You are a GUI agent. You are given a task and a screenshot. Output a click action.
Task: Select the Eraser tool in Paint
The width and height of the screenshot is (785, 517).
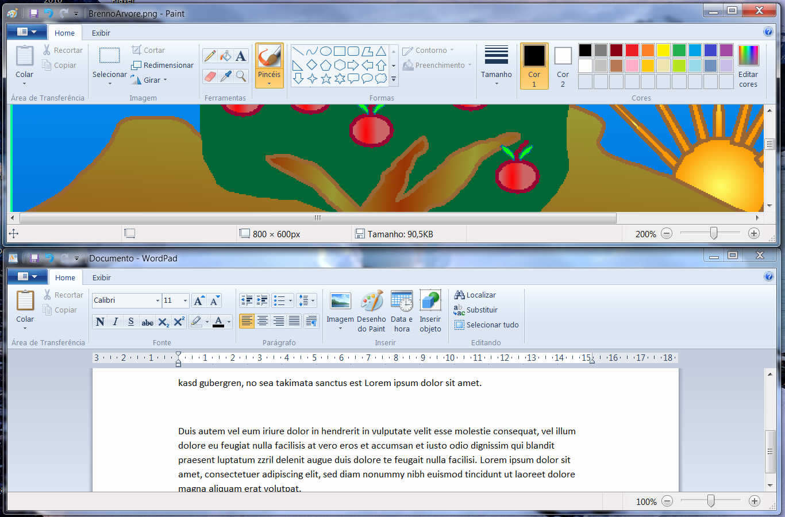click(210, 76)
